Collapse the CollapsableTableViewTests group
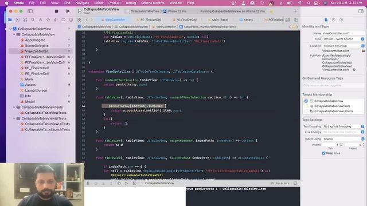The image size is (367, 206). click(x=14, y=107)
